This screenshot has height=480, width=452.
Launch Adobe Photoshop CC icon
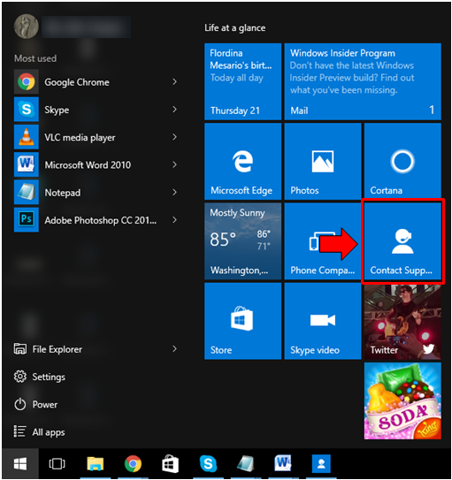pos(27,219)
